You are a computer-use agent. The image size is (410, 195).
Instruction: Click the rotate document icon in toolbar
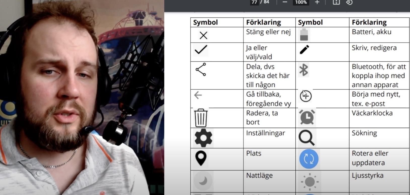coord(349,2)
